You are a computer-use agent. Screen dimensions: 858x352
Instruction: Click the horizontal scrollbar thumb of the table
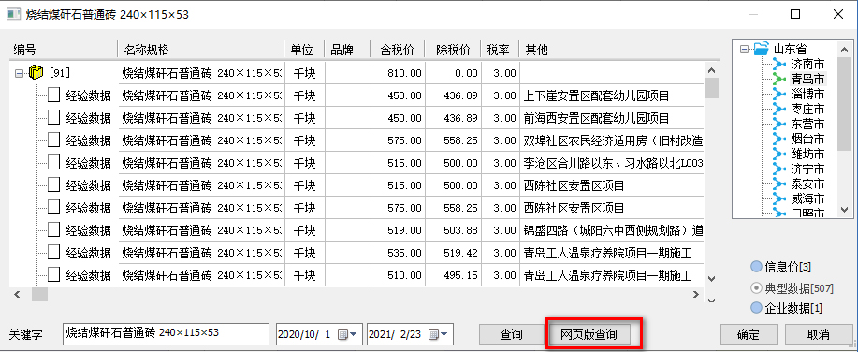(x=39, y=295)
